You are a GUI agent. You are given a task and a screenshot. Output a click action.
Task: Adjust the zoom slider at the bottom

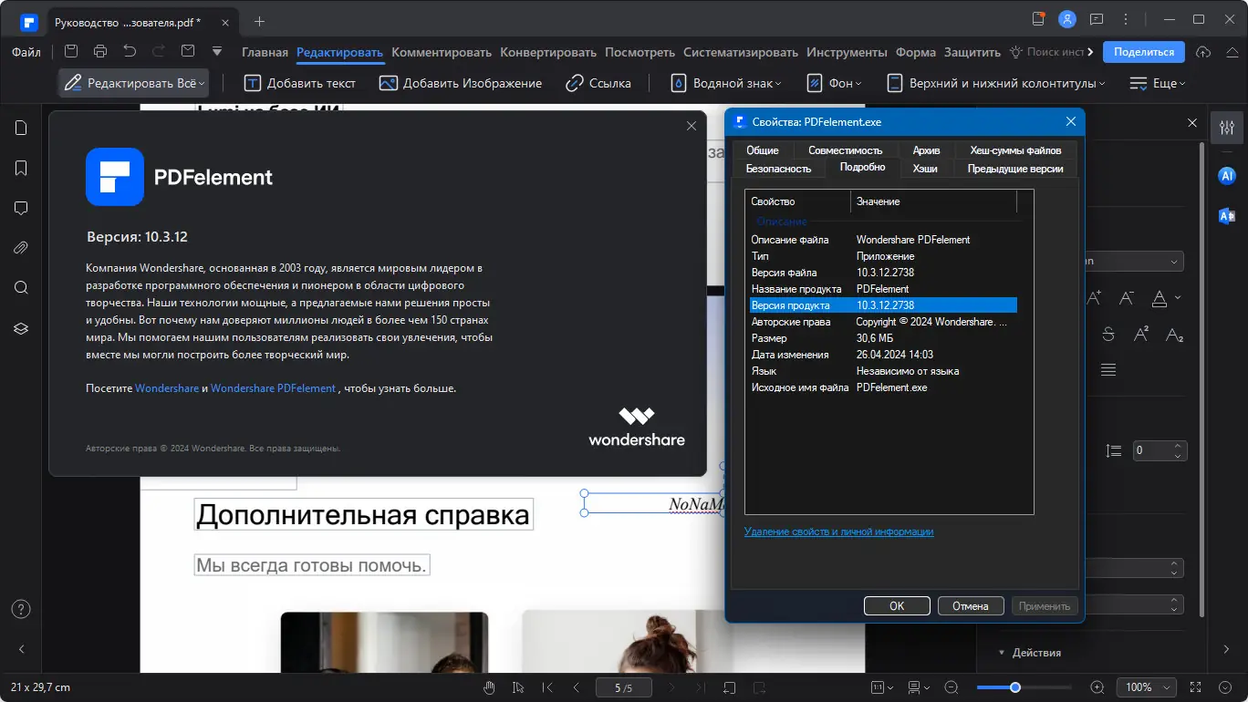click(1014, 687)
